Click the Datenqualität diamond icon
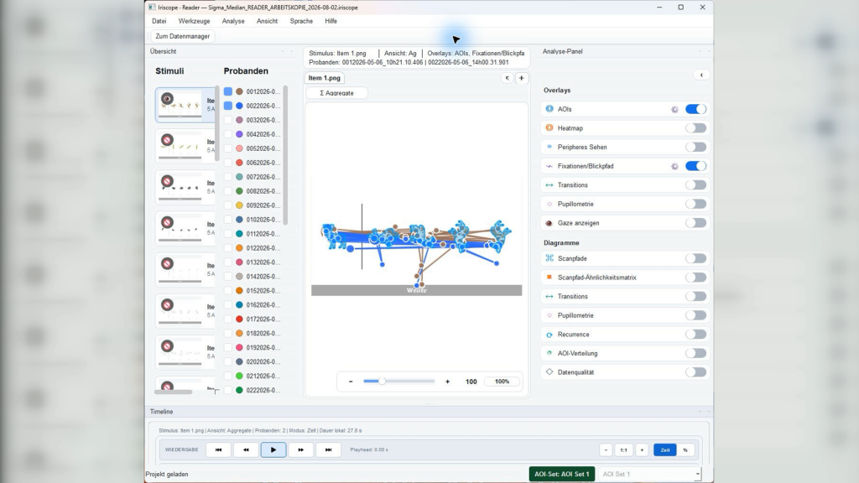The image size is (859, 483). pyautogui.click(x=549, y=371)
